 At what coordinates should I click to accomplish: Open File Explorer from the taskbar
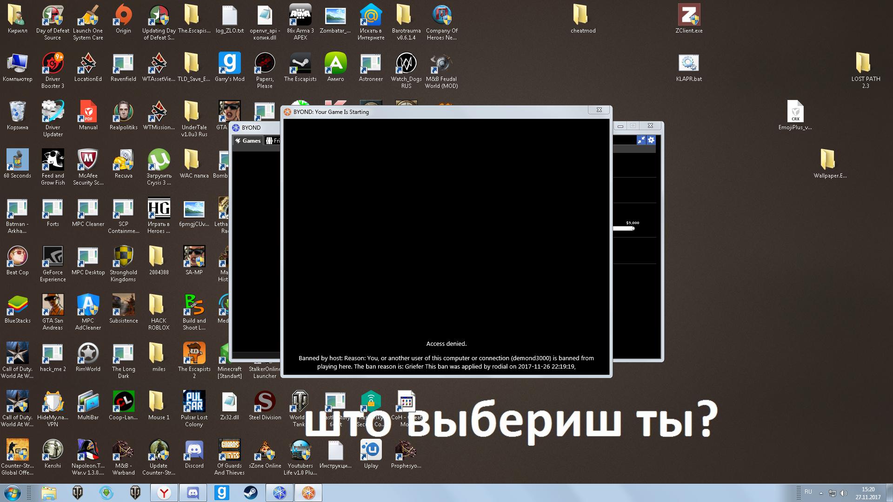click(x=48, y=493)
